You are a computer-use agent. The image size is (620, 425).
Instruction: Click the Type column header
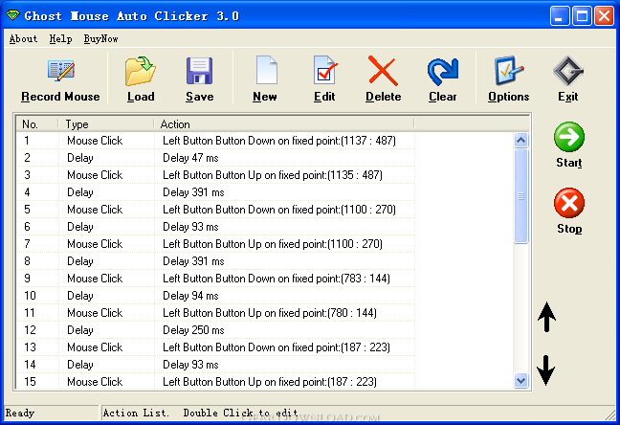click(x=106, y=124)
